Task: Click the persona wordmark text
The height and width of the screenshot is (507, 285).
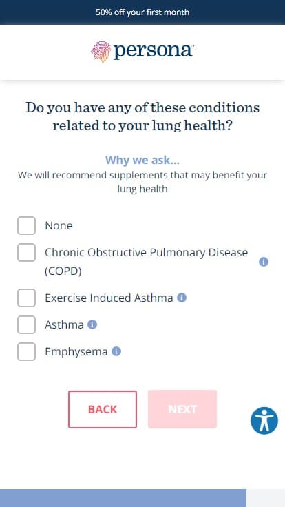Action: 153,51
